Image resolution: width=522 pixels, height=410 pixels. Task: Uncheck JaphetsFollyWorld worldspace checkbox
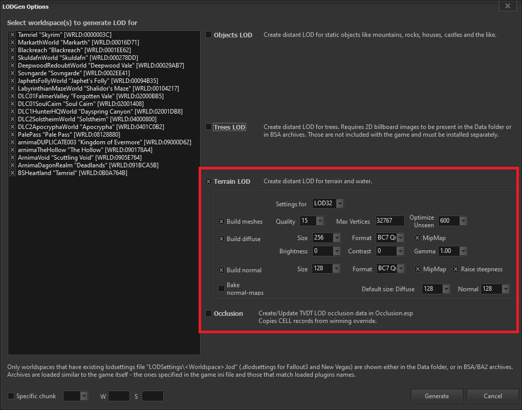pos(12,80)
